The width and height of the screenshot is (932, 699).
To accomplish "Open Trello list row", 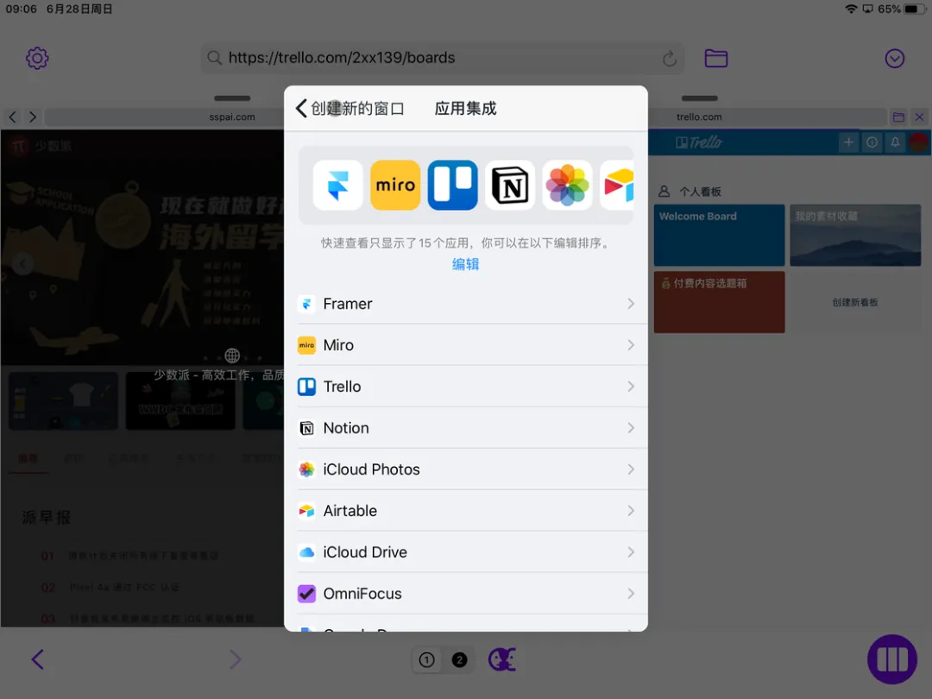I will pos(466,387).
